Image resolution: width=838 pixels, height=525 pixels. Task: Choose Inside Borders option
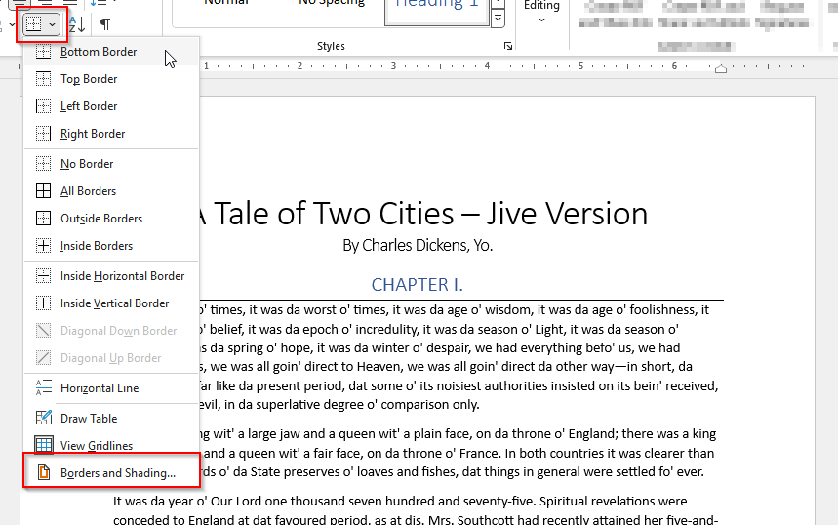96,246
